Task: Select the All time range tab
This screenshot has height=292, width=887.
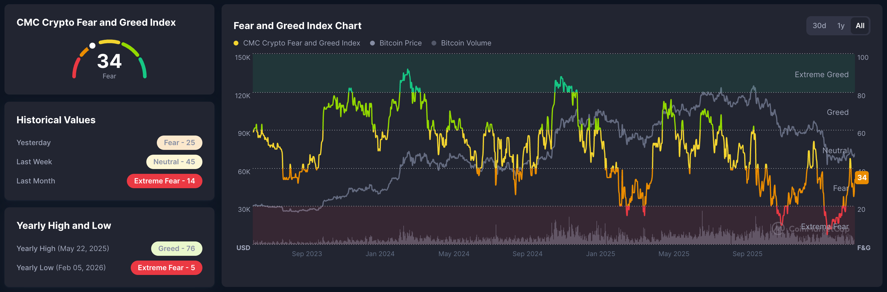Action: [x=860, y=26]
